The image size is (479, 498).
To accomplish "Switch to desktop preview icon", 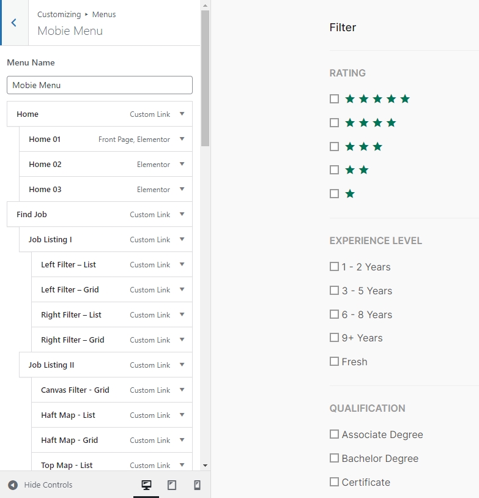I will [x=146, y=485].
